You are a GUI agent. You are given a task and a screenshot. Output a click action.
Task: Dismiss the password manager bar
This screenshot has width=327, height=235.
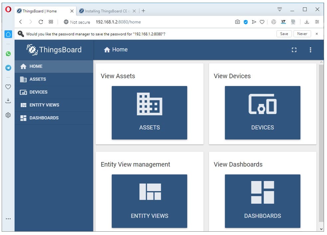click(317, 34)
